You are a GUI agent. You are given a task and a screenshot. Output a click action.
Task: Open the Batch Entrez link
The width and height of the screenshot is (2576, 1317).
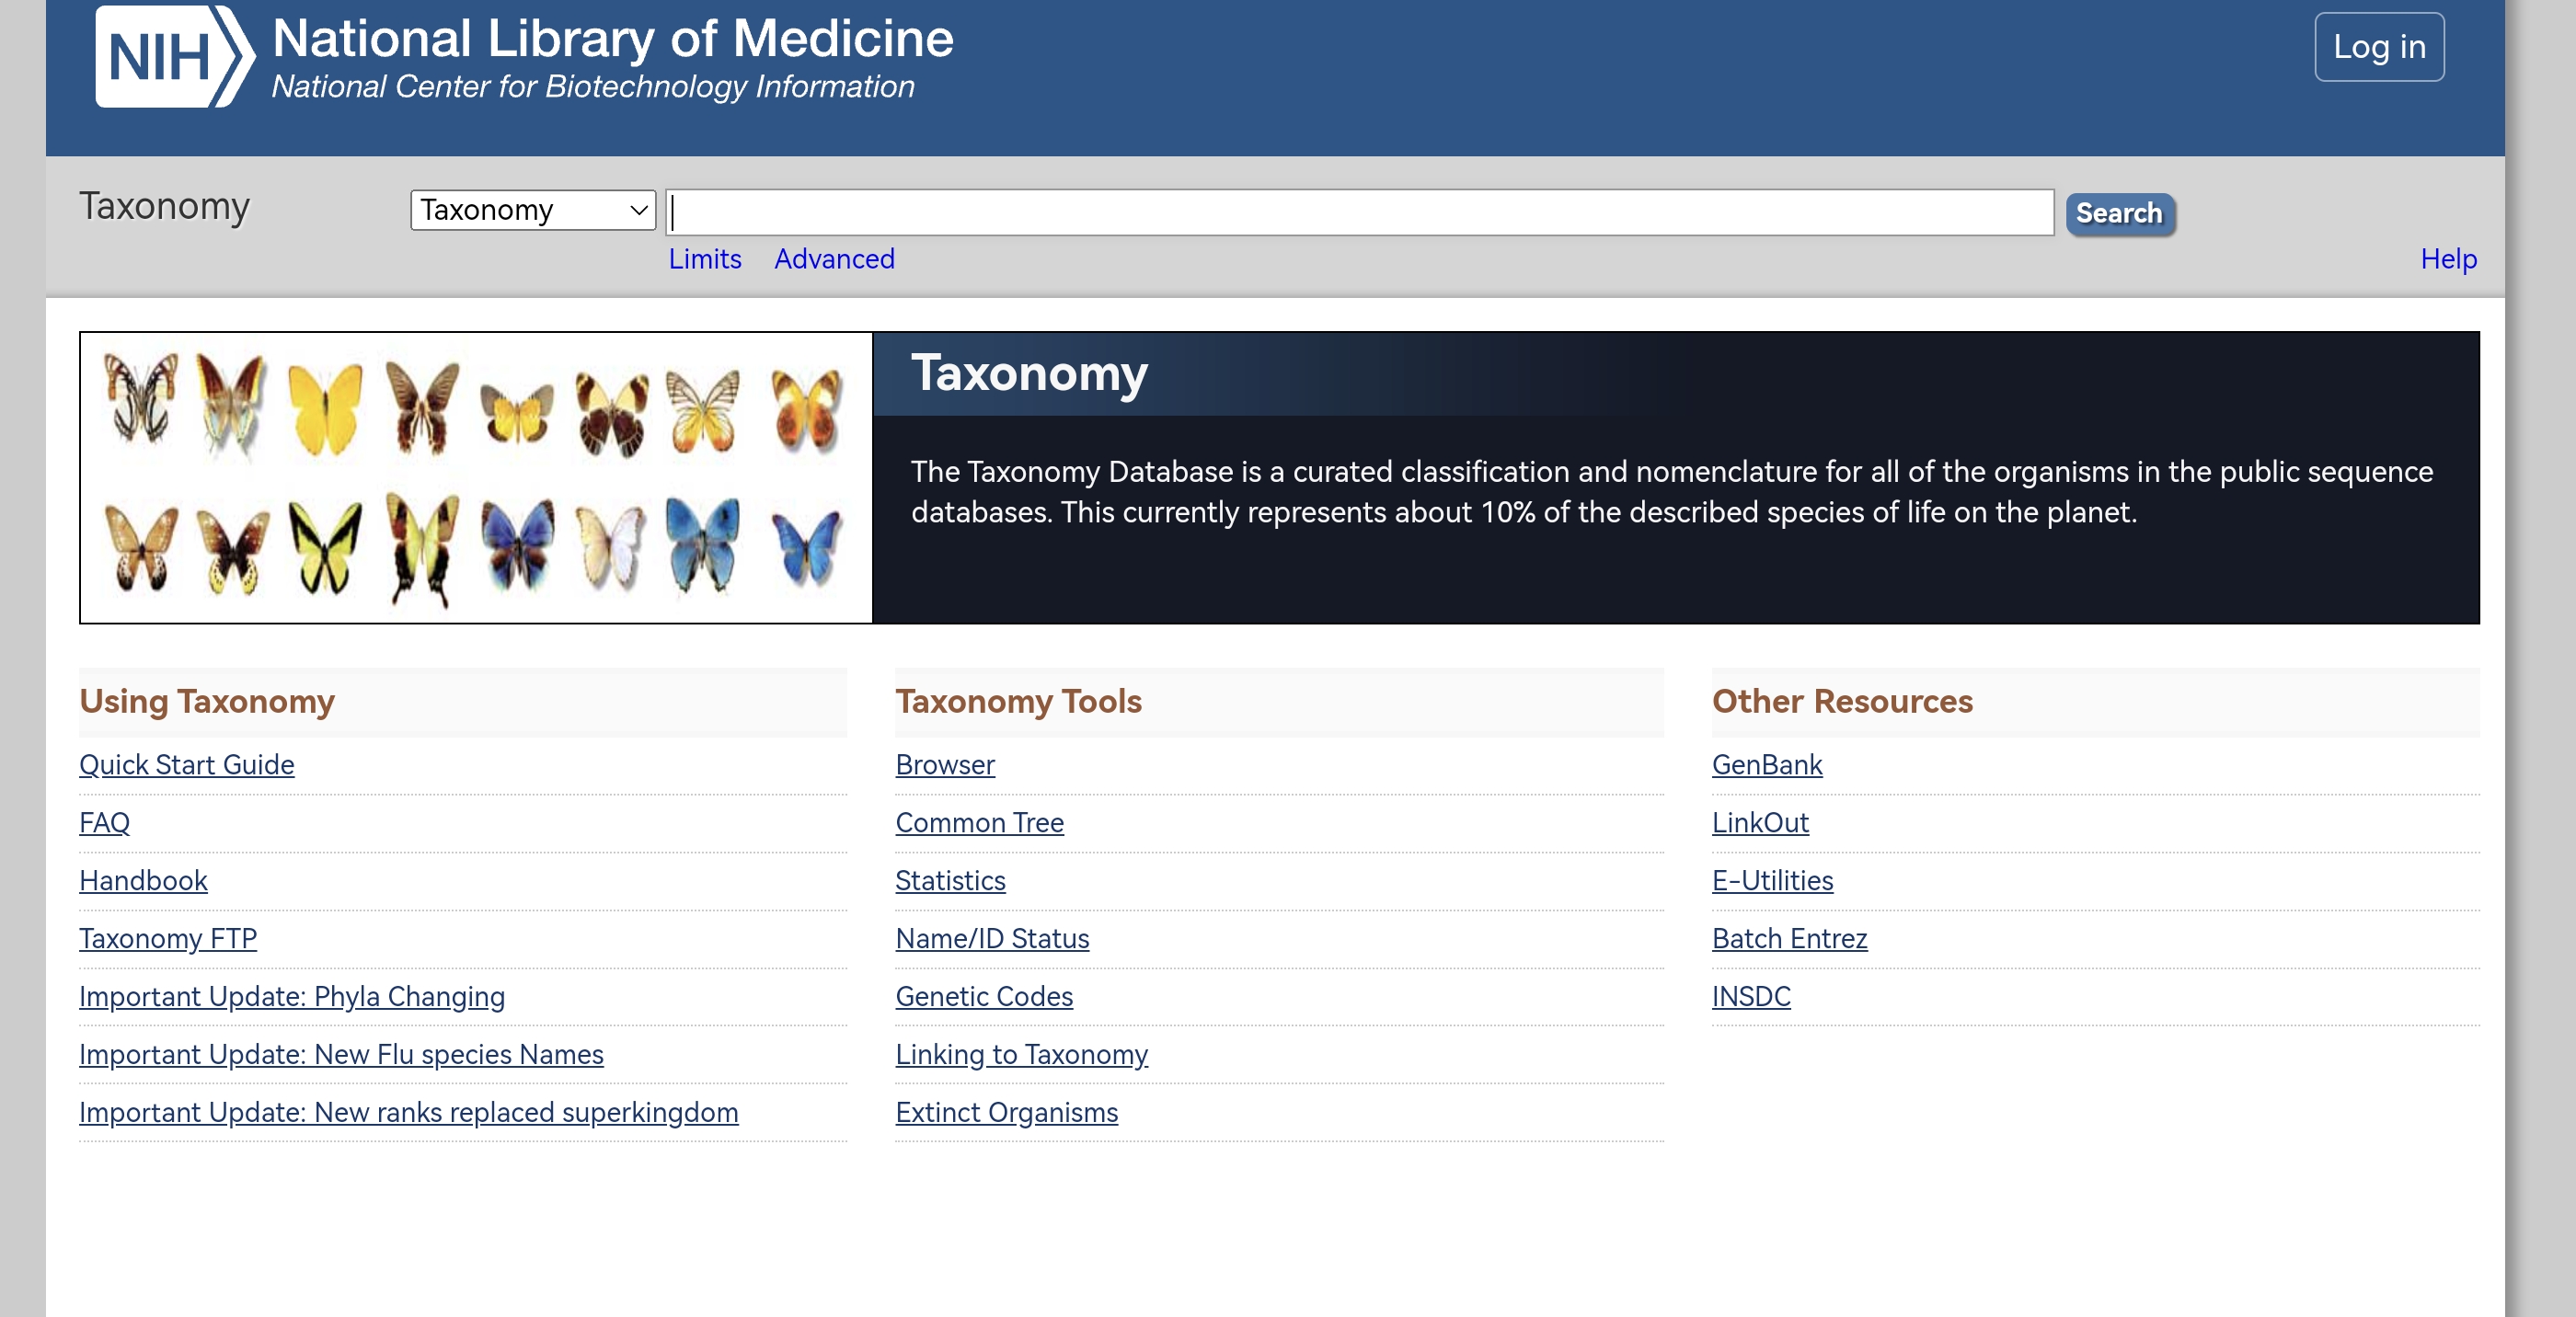point(1789,939)
